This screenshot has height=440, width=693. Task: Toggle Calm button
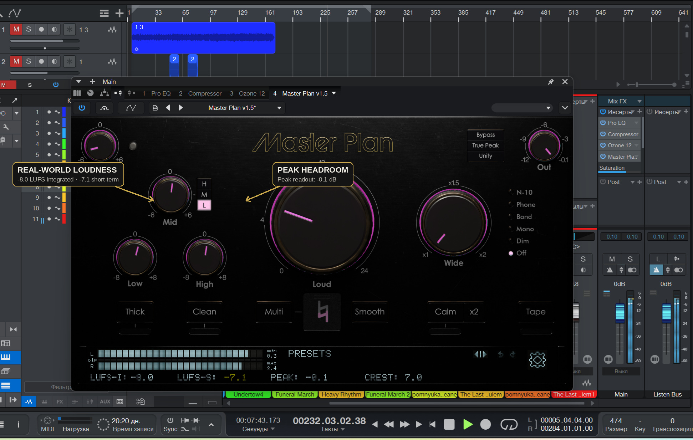445,312
